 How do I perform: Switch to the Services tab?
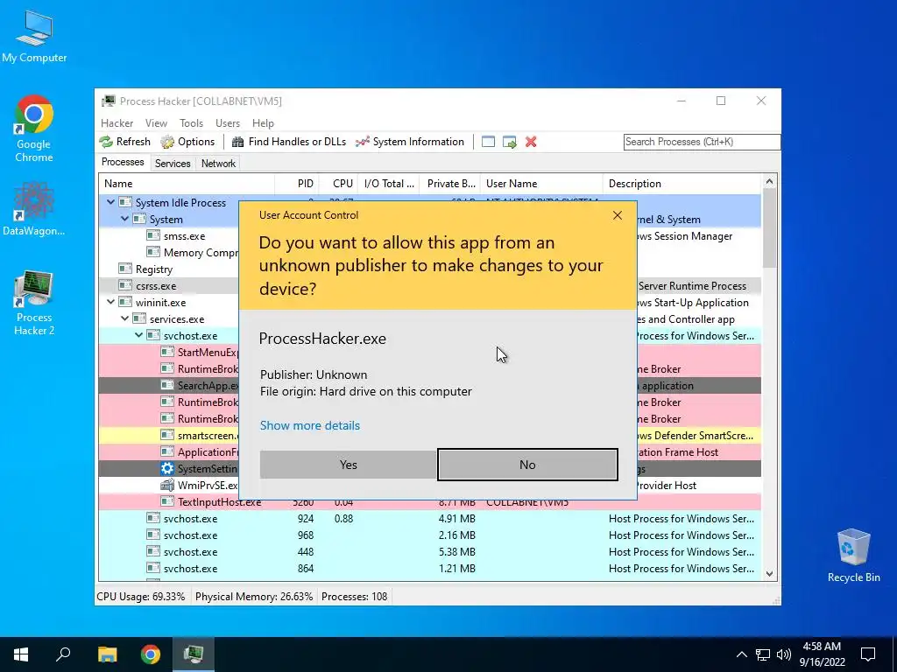(x=173, y=164)
